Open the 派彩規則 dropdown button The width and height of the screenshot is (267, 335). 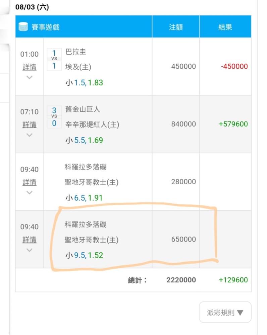coord(225,313)
